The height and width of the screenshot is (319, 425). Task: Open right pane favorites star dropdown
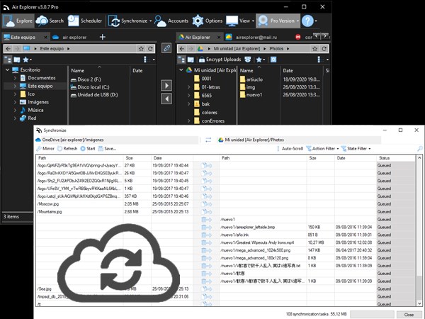pyautogui.click(x=261, y=60)
